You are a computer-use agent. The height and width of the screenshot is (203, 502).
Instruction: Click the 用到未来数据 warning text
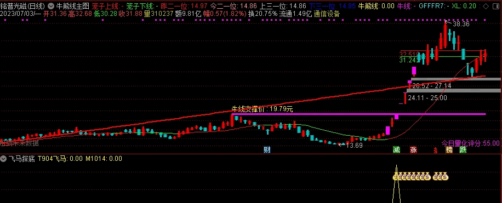pos(19,143)
